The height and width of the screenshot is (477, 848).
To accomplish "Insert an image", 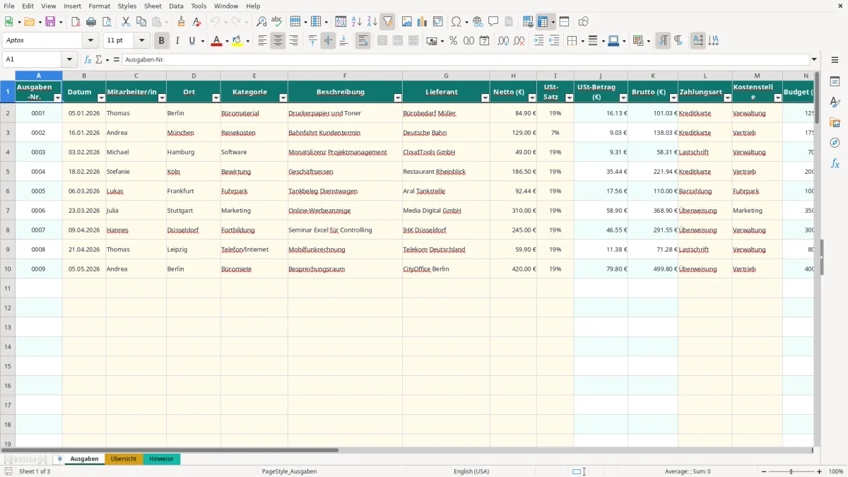I will 407,22.
